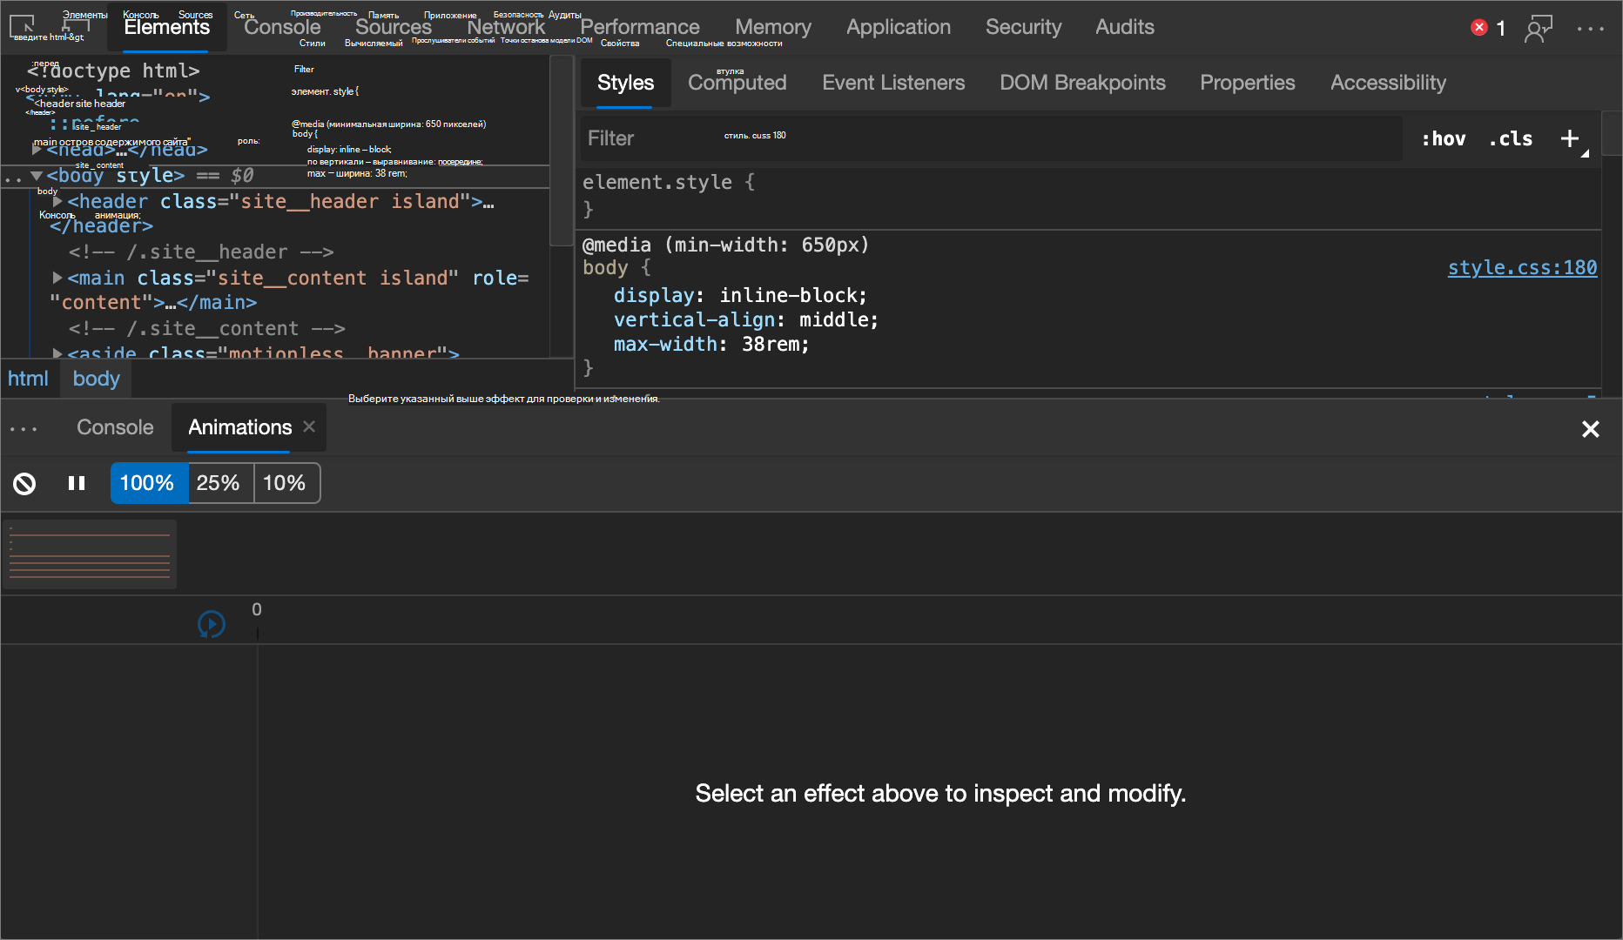Set animation speed to 10%
This screenshot has width=1623, height=940.
click(x=284, y=483)
